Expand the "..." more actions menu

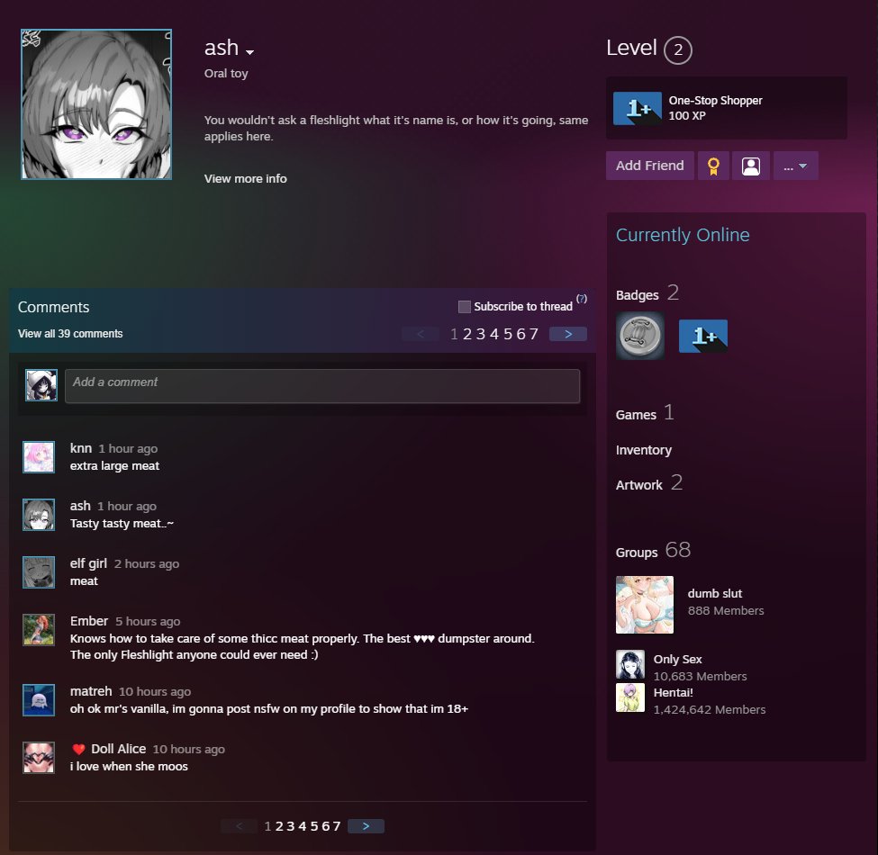click(x=796, y=166)
